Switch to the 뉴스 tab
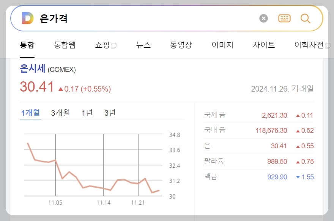Viewport: 334px width, 221px height. point(143,45)
